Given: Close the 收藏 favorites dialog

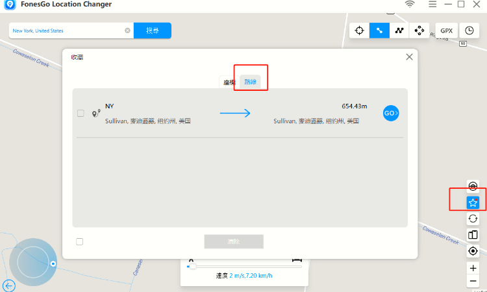Looking at the screenshot, I should 409,57.
